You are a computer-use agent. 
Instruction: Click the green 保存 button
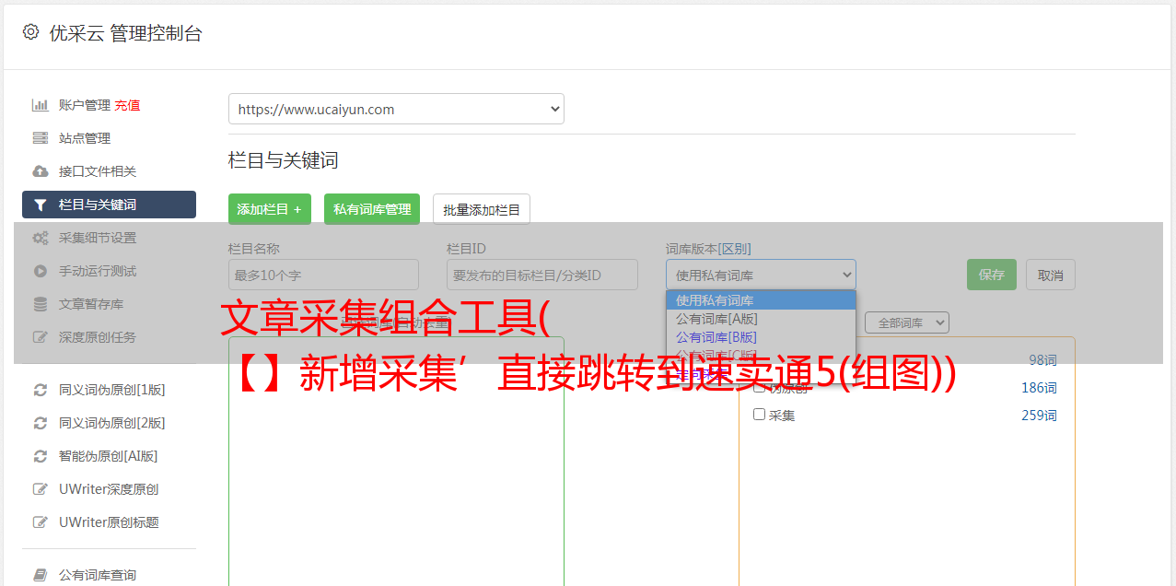coord(992,275)
